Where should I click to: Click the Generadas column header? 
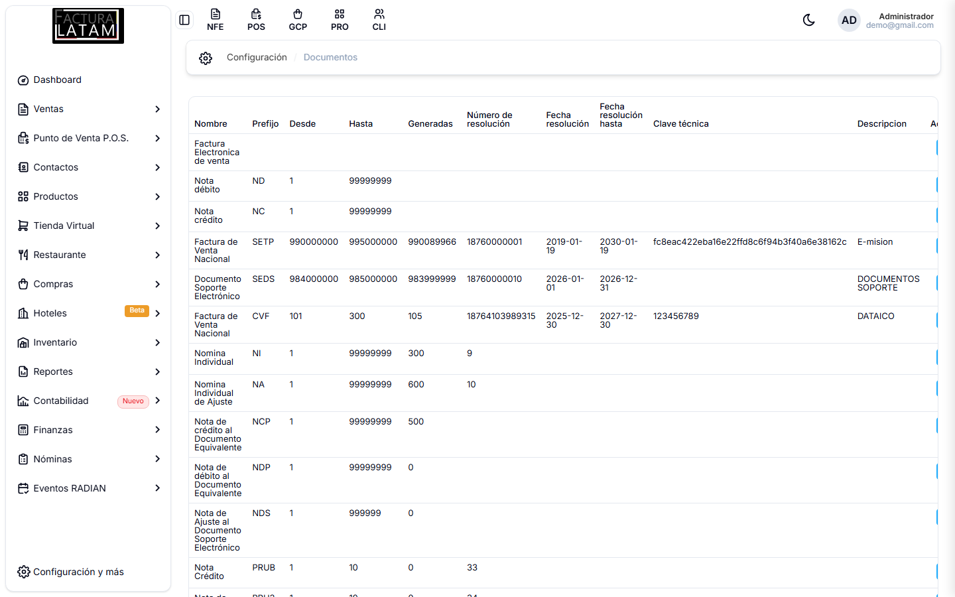click(x=430, y=124)
